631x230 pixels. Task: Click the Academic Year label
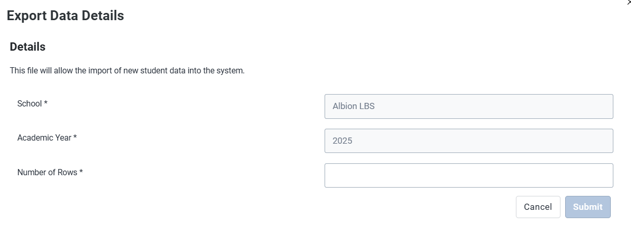coord(44,137)
